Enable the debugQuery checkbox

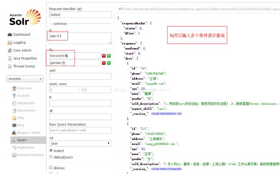[x=51, y=157]
